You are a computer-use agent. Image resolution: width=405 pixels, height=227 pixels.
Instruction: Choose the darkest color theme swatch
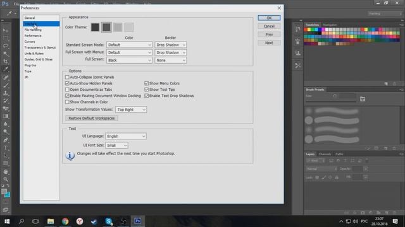[x=95, y=27]
